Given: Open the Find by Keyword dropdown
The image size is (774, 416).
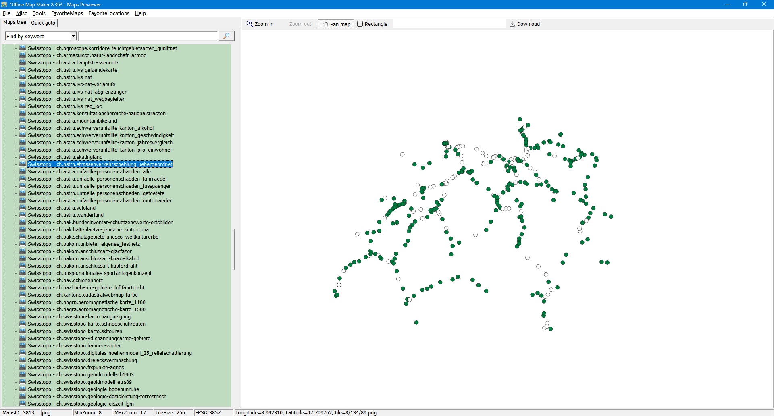Looking at the screenshot, I should (x=73, y=37).
